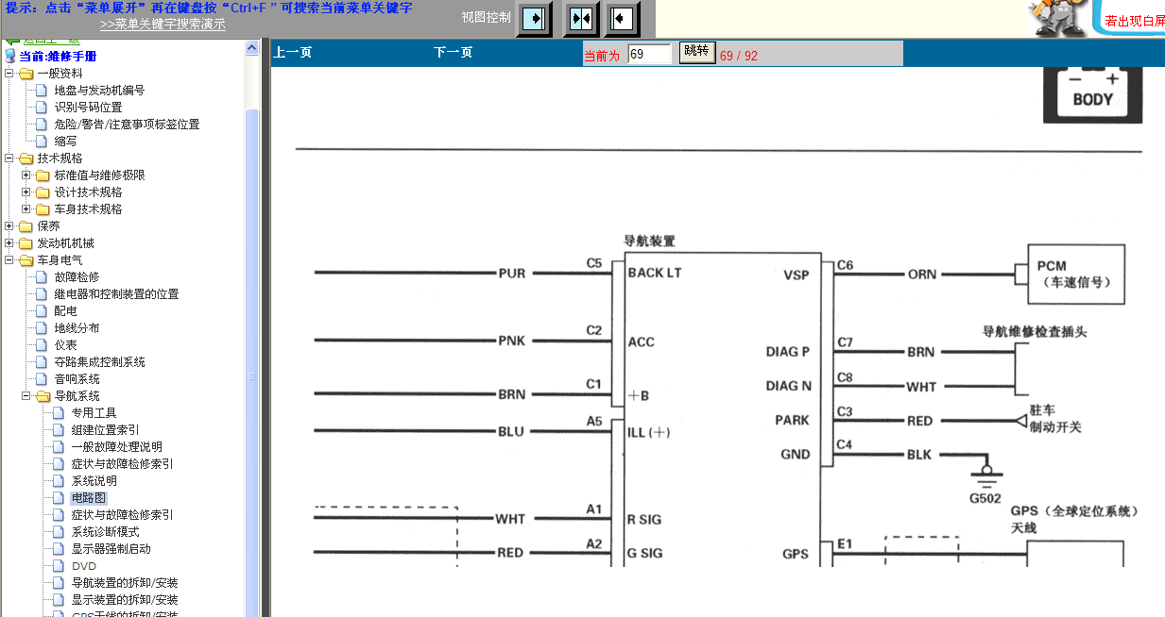
Task: Expand the 保养 node via plus box
Action: click(9, 226)
